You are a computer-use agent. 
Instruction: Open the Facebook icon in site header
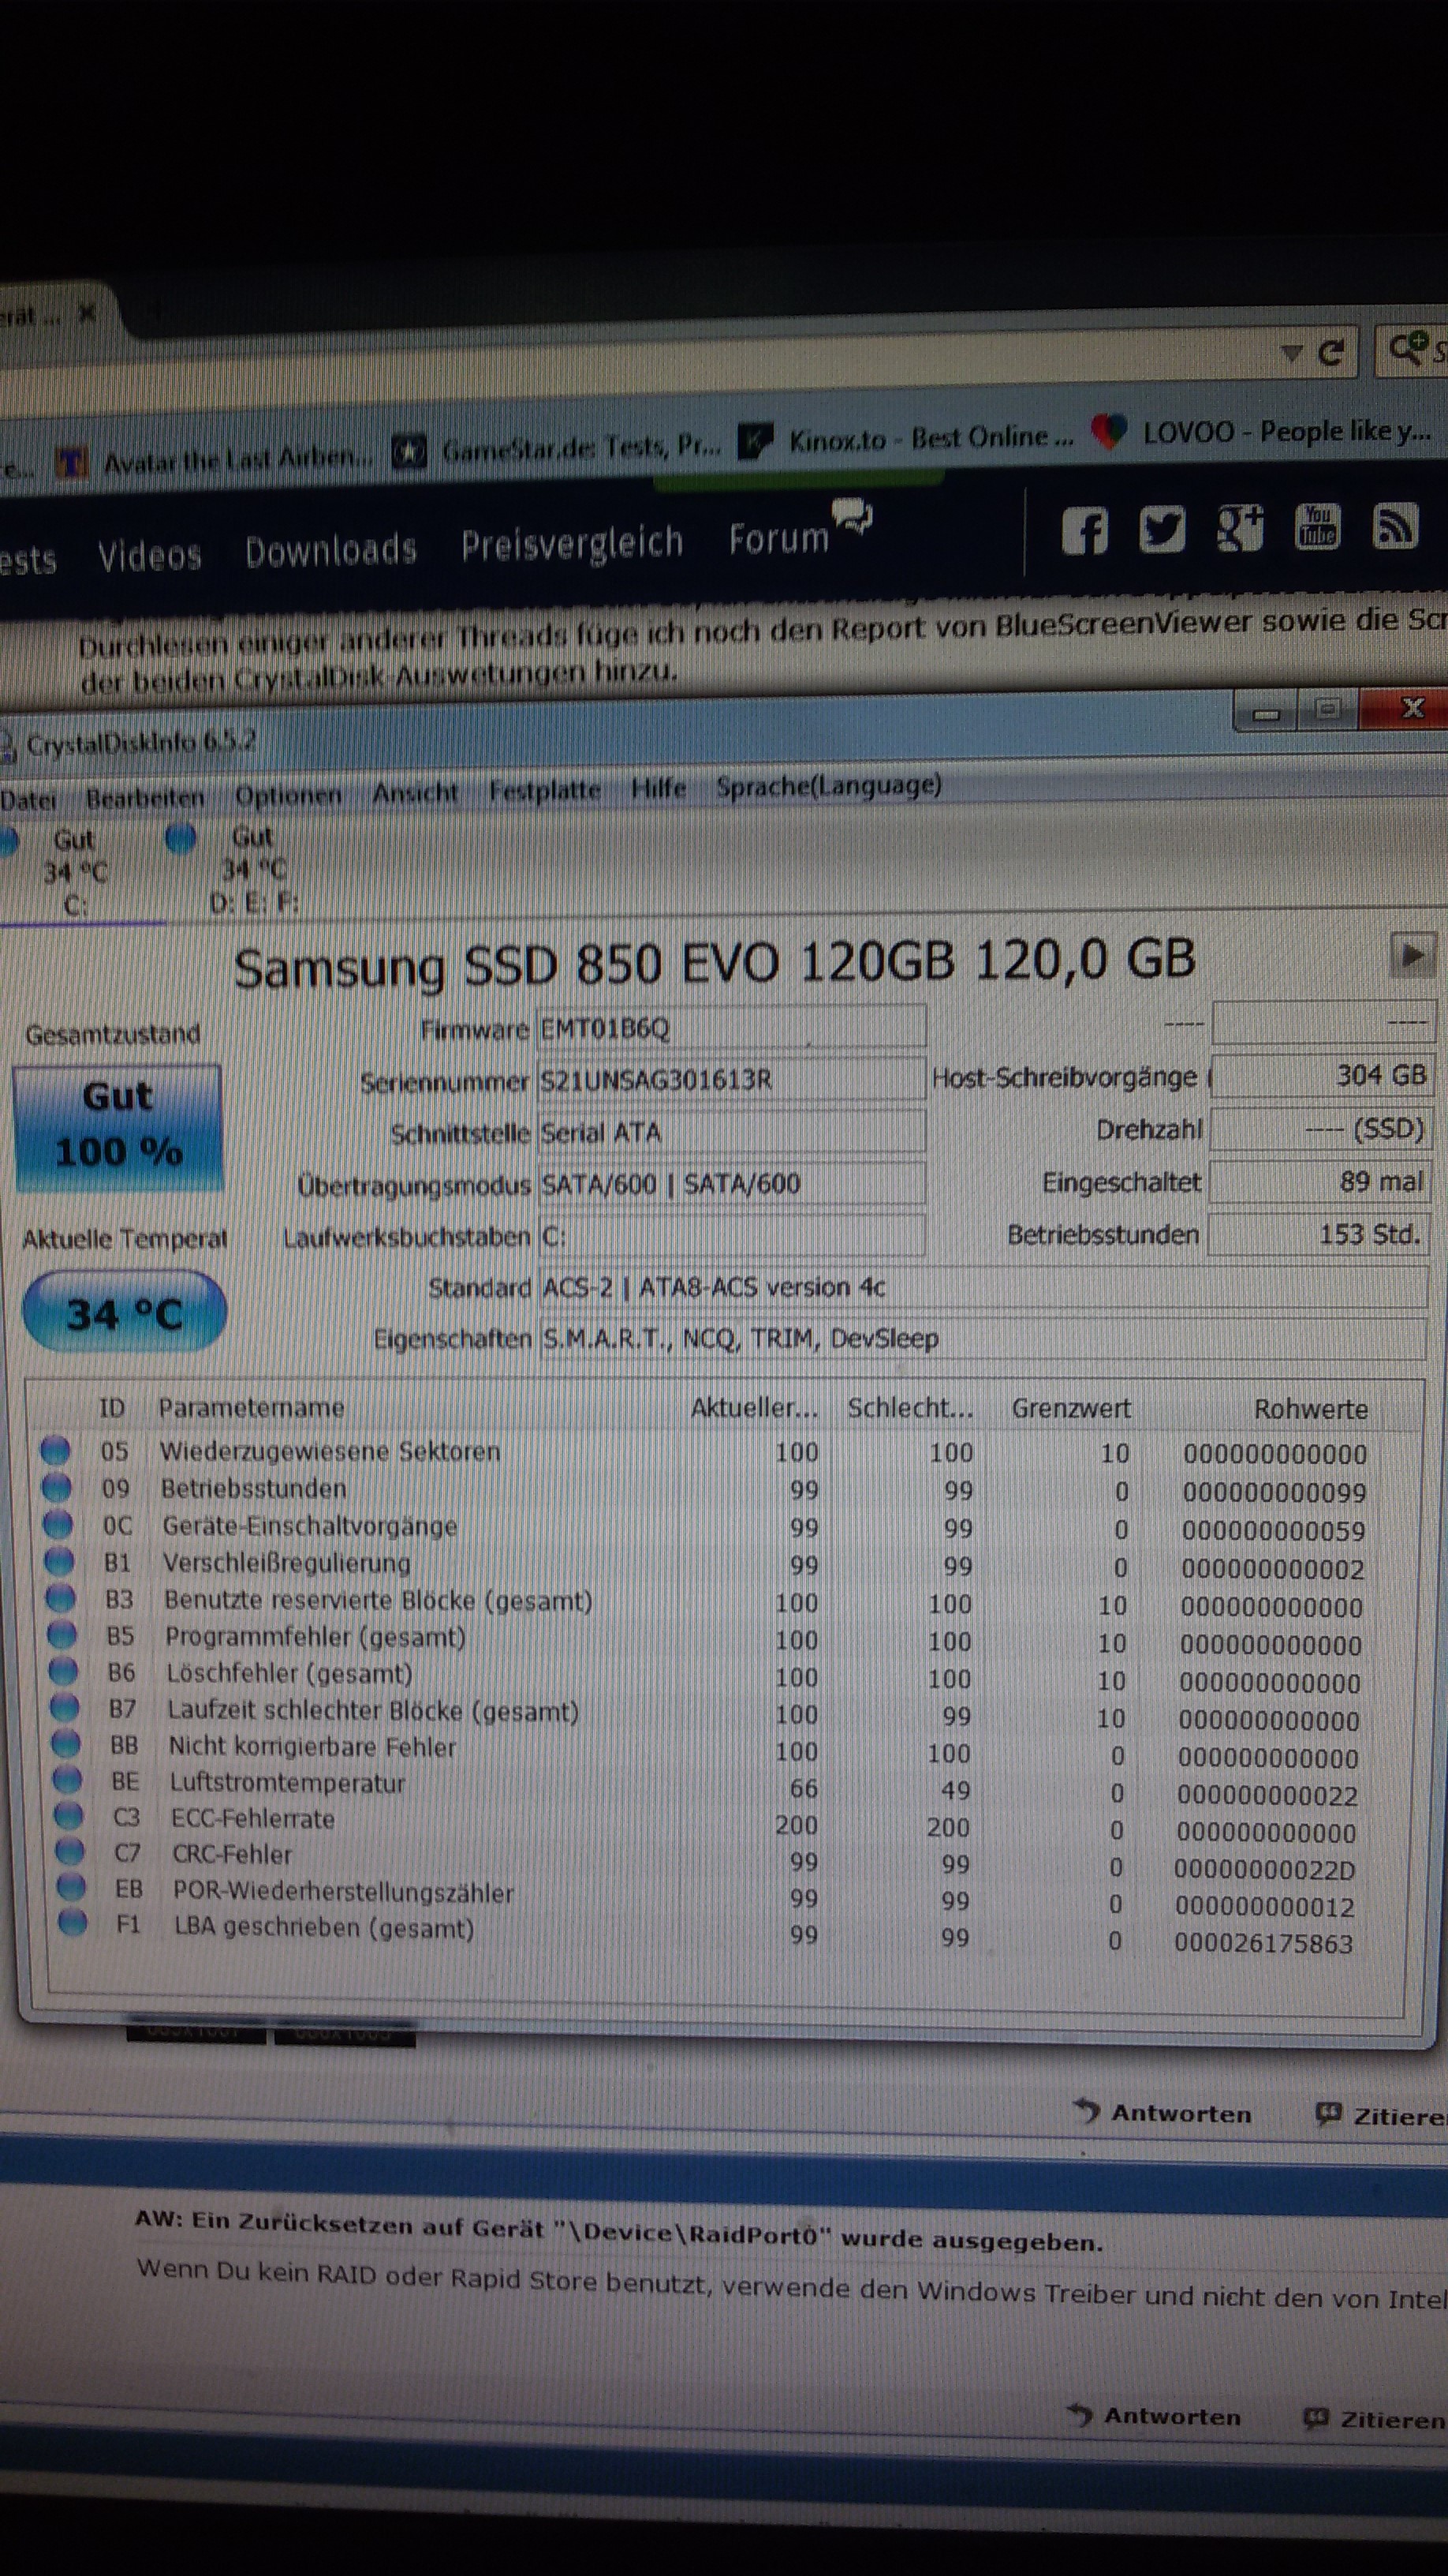pos(1085,531)
